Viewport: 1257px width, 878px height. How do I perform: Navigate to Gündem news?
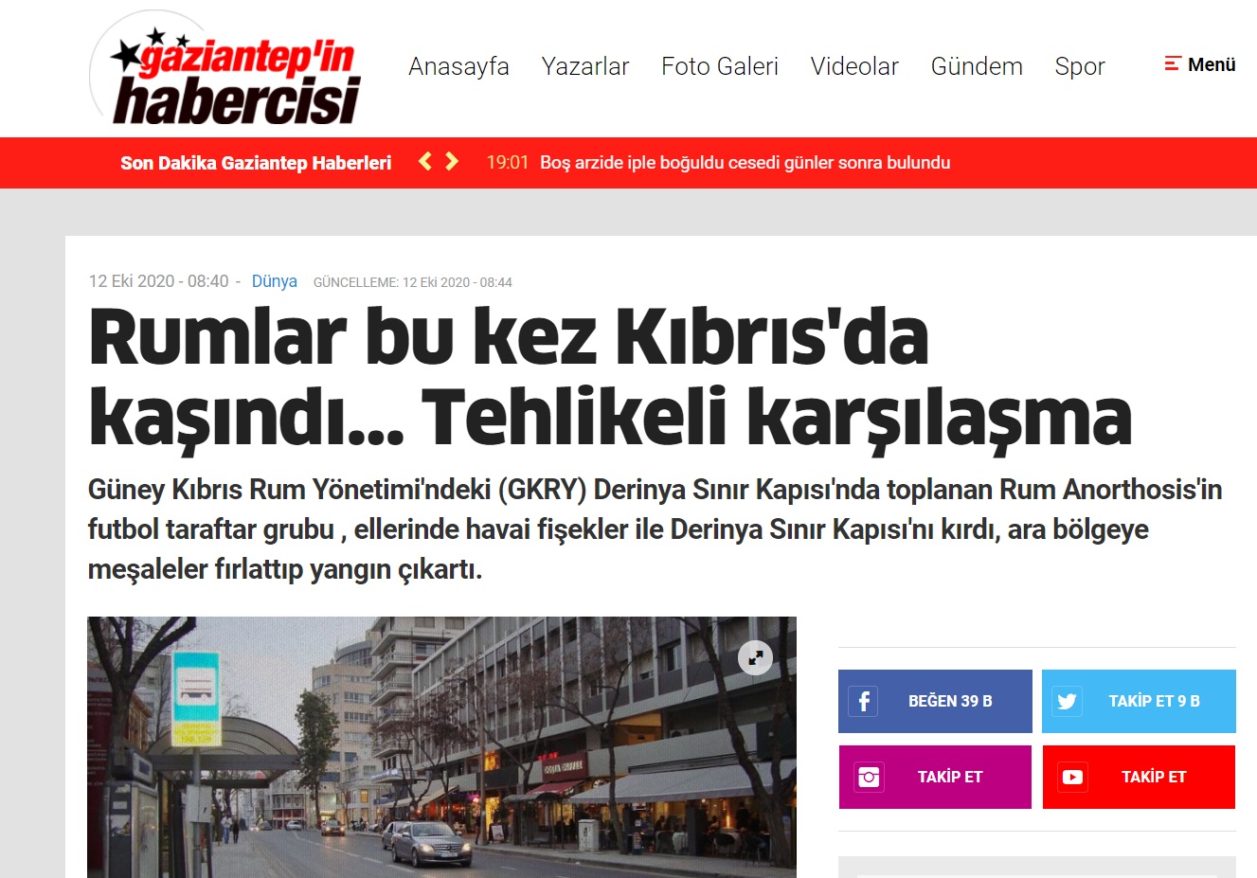coord(977,66)
